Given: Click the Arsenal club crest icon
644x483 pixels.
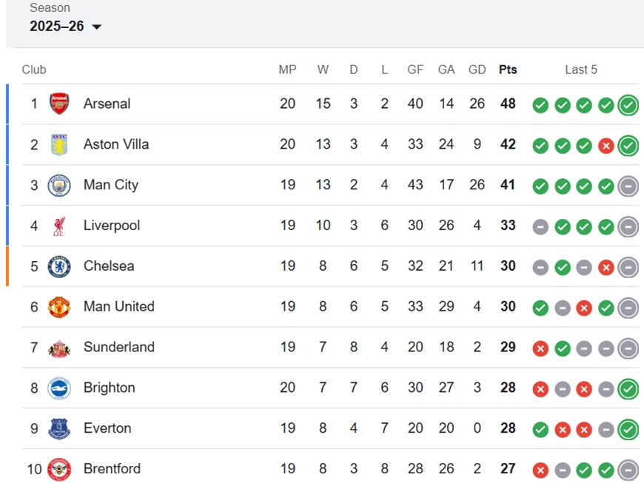Looking at the screenshot, I should tap(59, 104).
